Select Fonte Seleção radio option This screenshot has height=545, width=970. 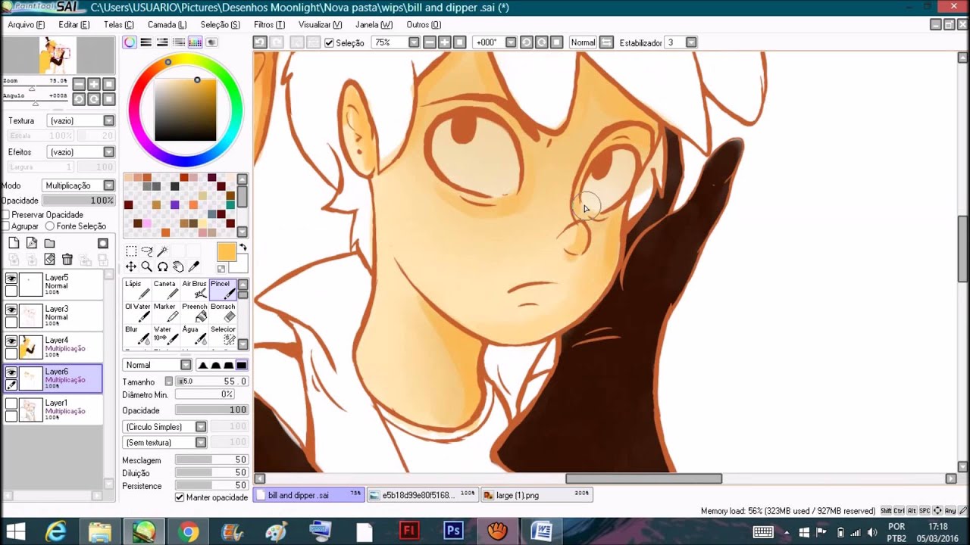click(x=50, y=226)
